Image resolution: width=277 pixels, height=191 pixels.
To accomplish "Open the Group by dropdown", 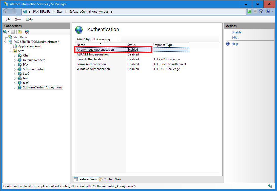I will pyautogui.click(x=106, y=39).
